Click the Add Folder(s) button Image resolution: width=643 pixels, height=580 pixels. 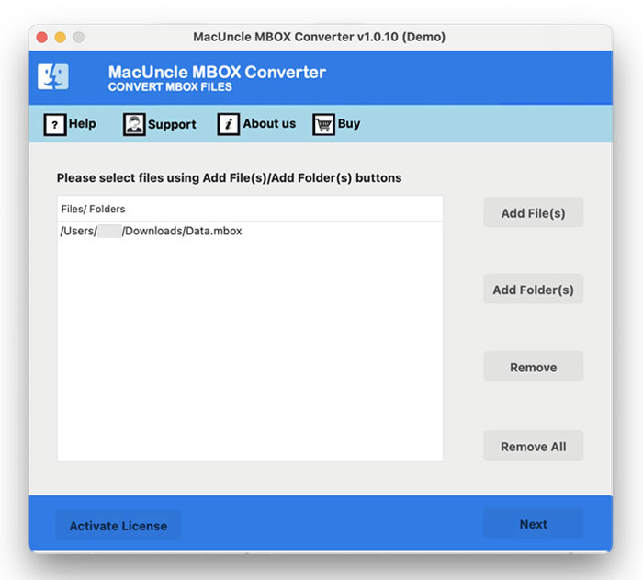(533, 290)
